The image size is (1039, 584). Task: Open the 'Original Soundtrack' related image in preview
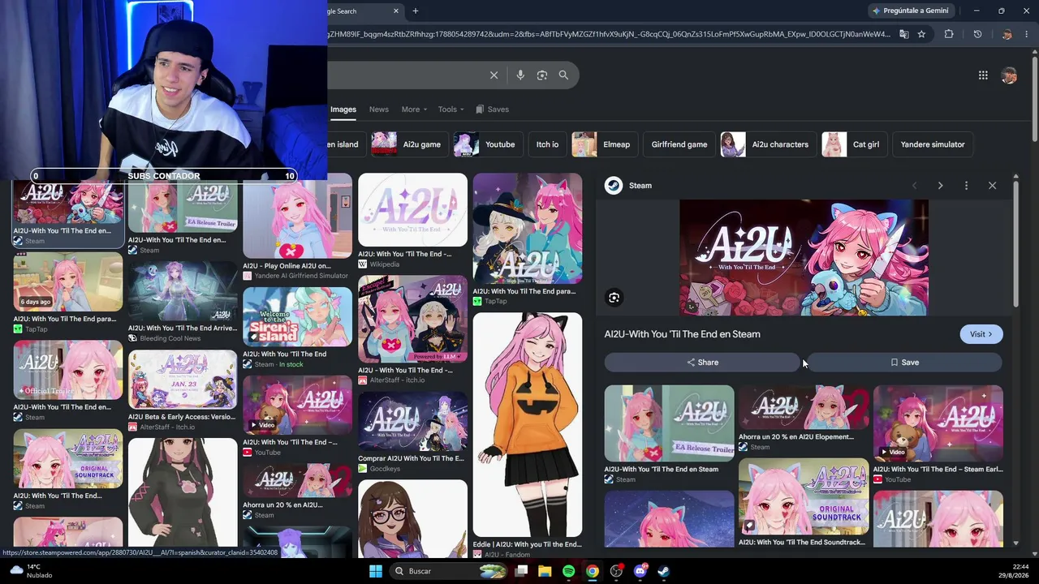(x=804, y=496)
